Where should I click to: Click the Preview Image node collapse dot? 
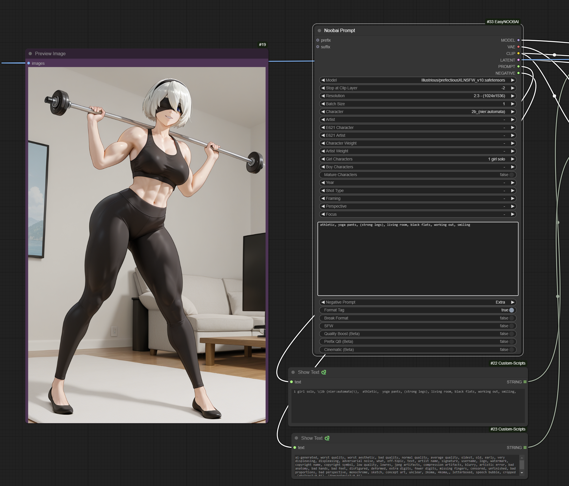[30, 54]
